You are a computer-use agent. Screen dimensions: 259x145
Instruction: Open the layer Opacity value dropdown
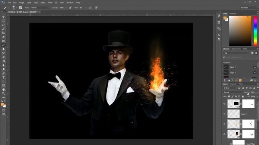point(257,92)
